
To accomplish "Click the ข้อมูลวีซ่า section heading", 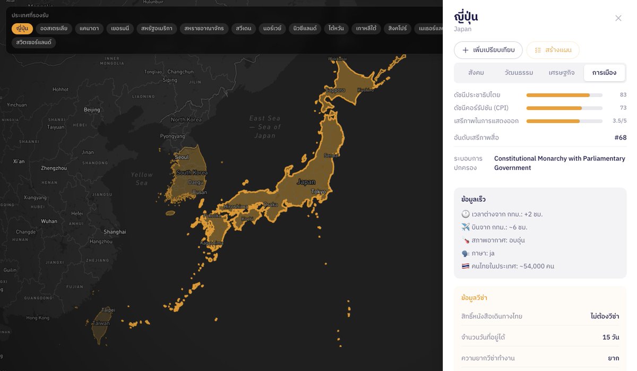I will coord(474,298).
